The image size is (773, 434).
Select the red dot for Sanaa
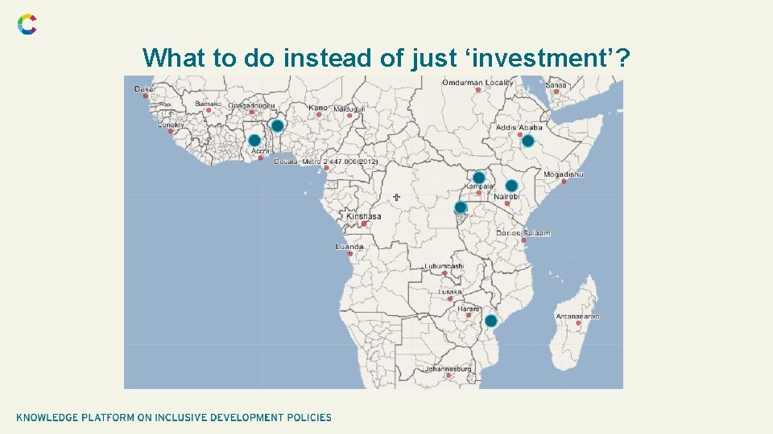(556, 92)
